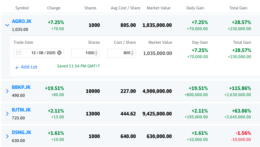Open the BJTM.JK symbol link
Screen dimensions: 260x147
[21, 110]
